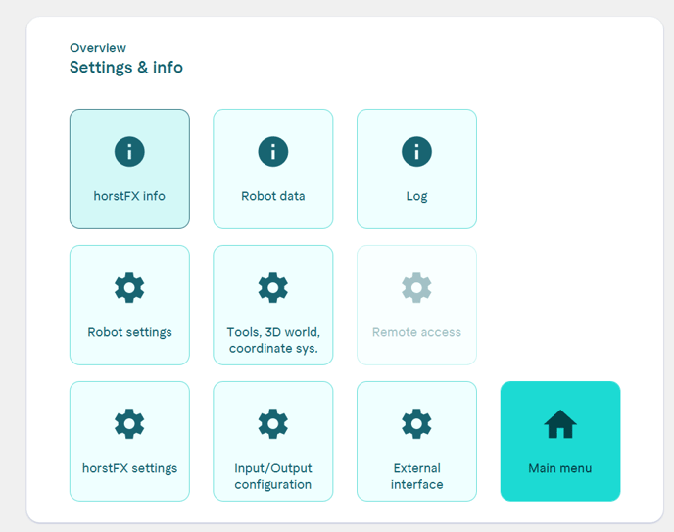The height and width of the screenshot is (532, 674).
Task: Click the info icon above Log
Action: point(416,152)
